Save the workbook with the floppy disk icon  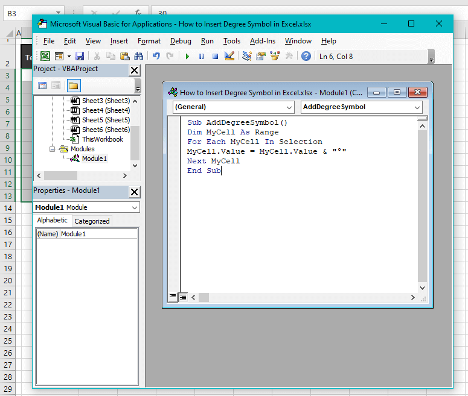(80, 56)
